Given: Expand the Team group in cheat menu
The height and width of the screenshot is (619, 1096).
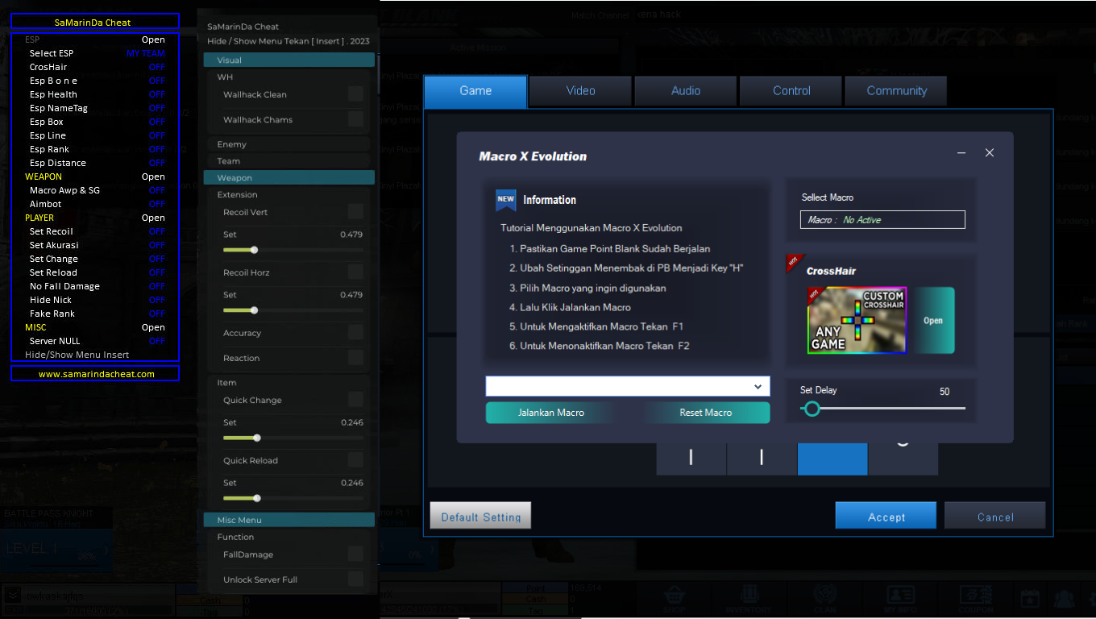Looking at the screenshot, I should tap(289, 161).
